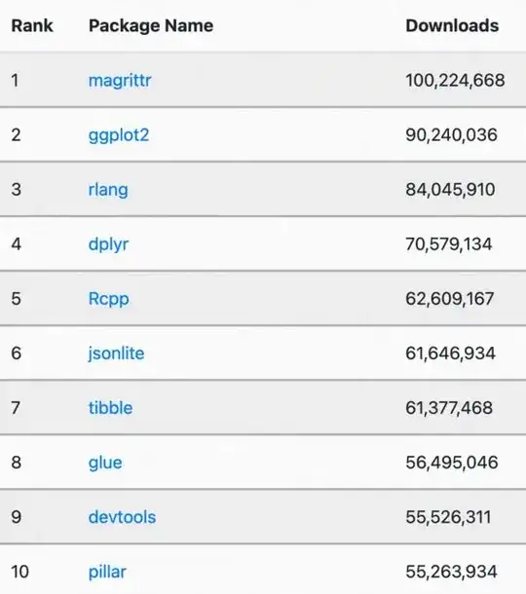Click the Downloads column header
526x594 pixels.
[452, 25]
